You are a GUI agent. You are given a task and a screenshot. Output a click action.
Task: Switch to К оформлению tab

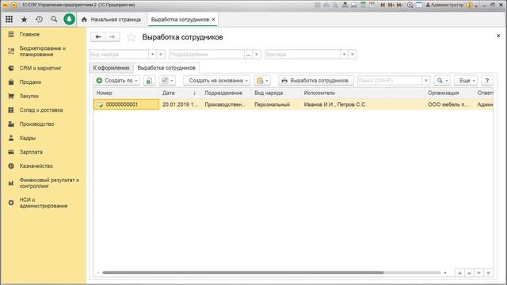coord(111,68)
